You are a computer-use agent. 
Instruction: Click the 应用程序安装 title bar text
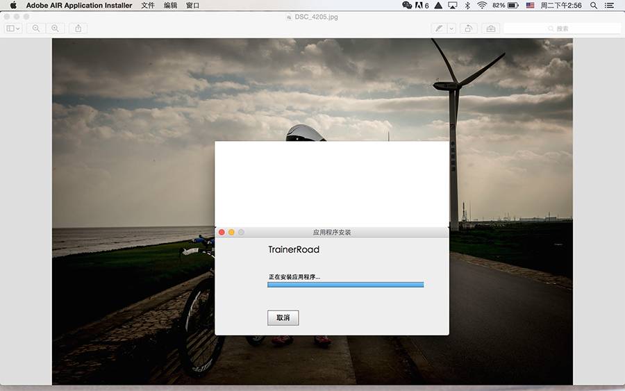click(332, 232)
